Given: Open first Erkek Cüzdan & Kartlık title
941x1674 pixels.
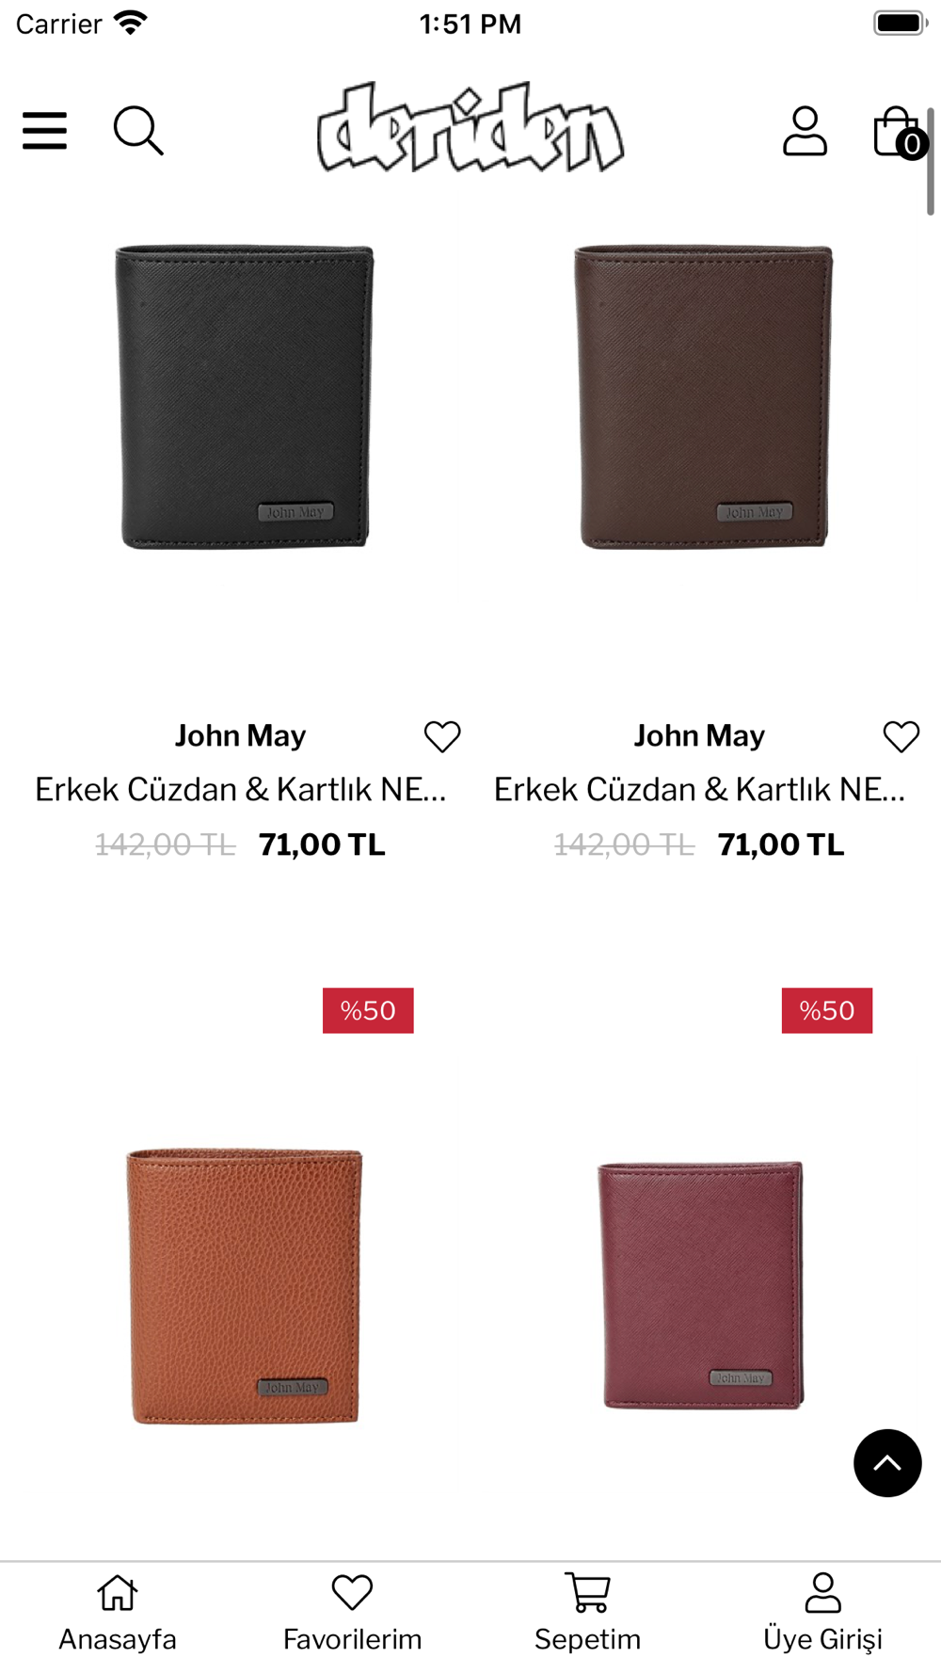Looking at the screenshot, I should point(241,789).
